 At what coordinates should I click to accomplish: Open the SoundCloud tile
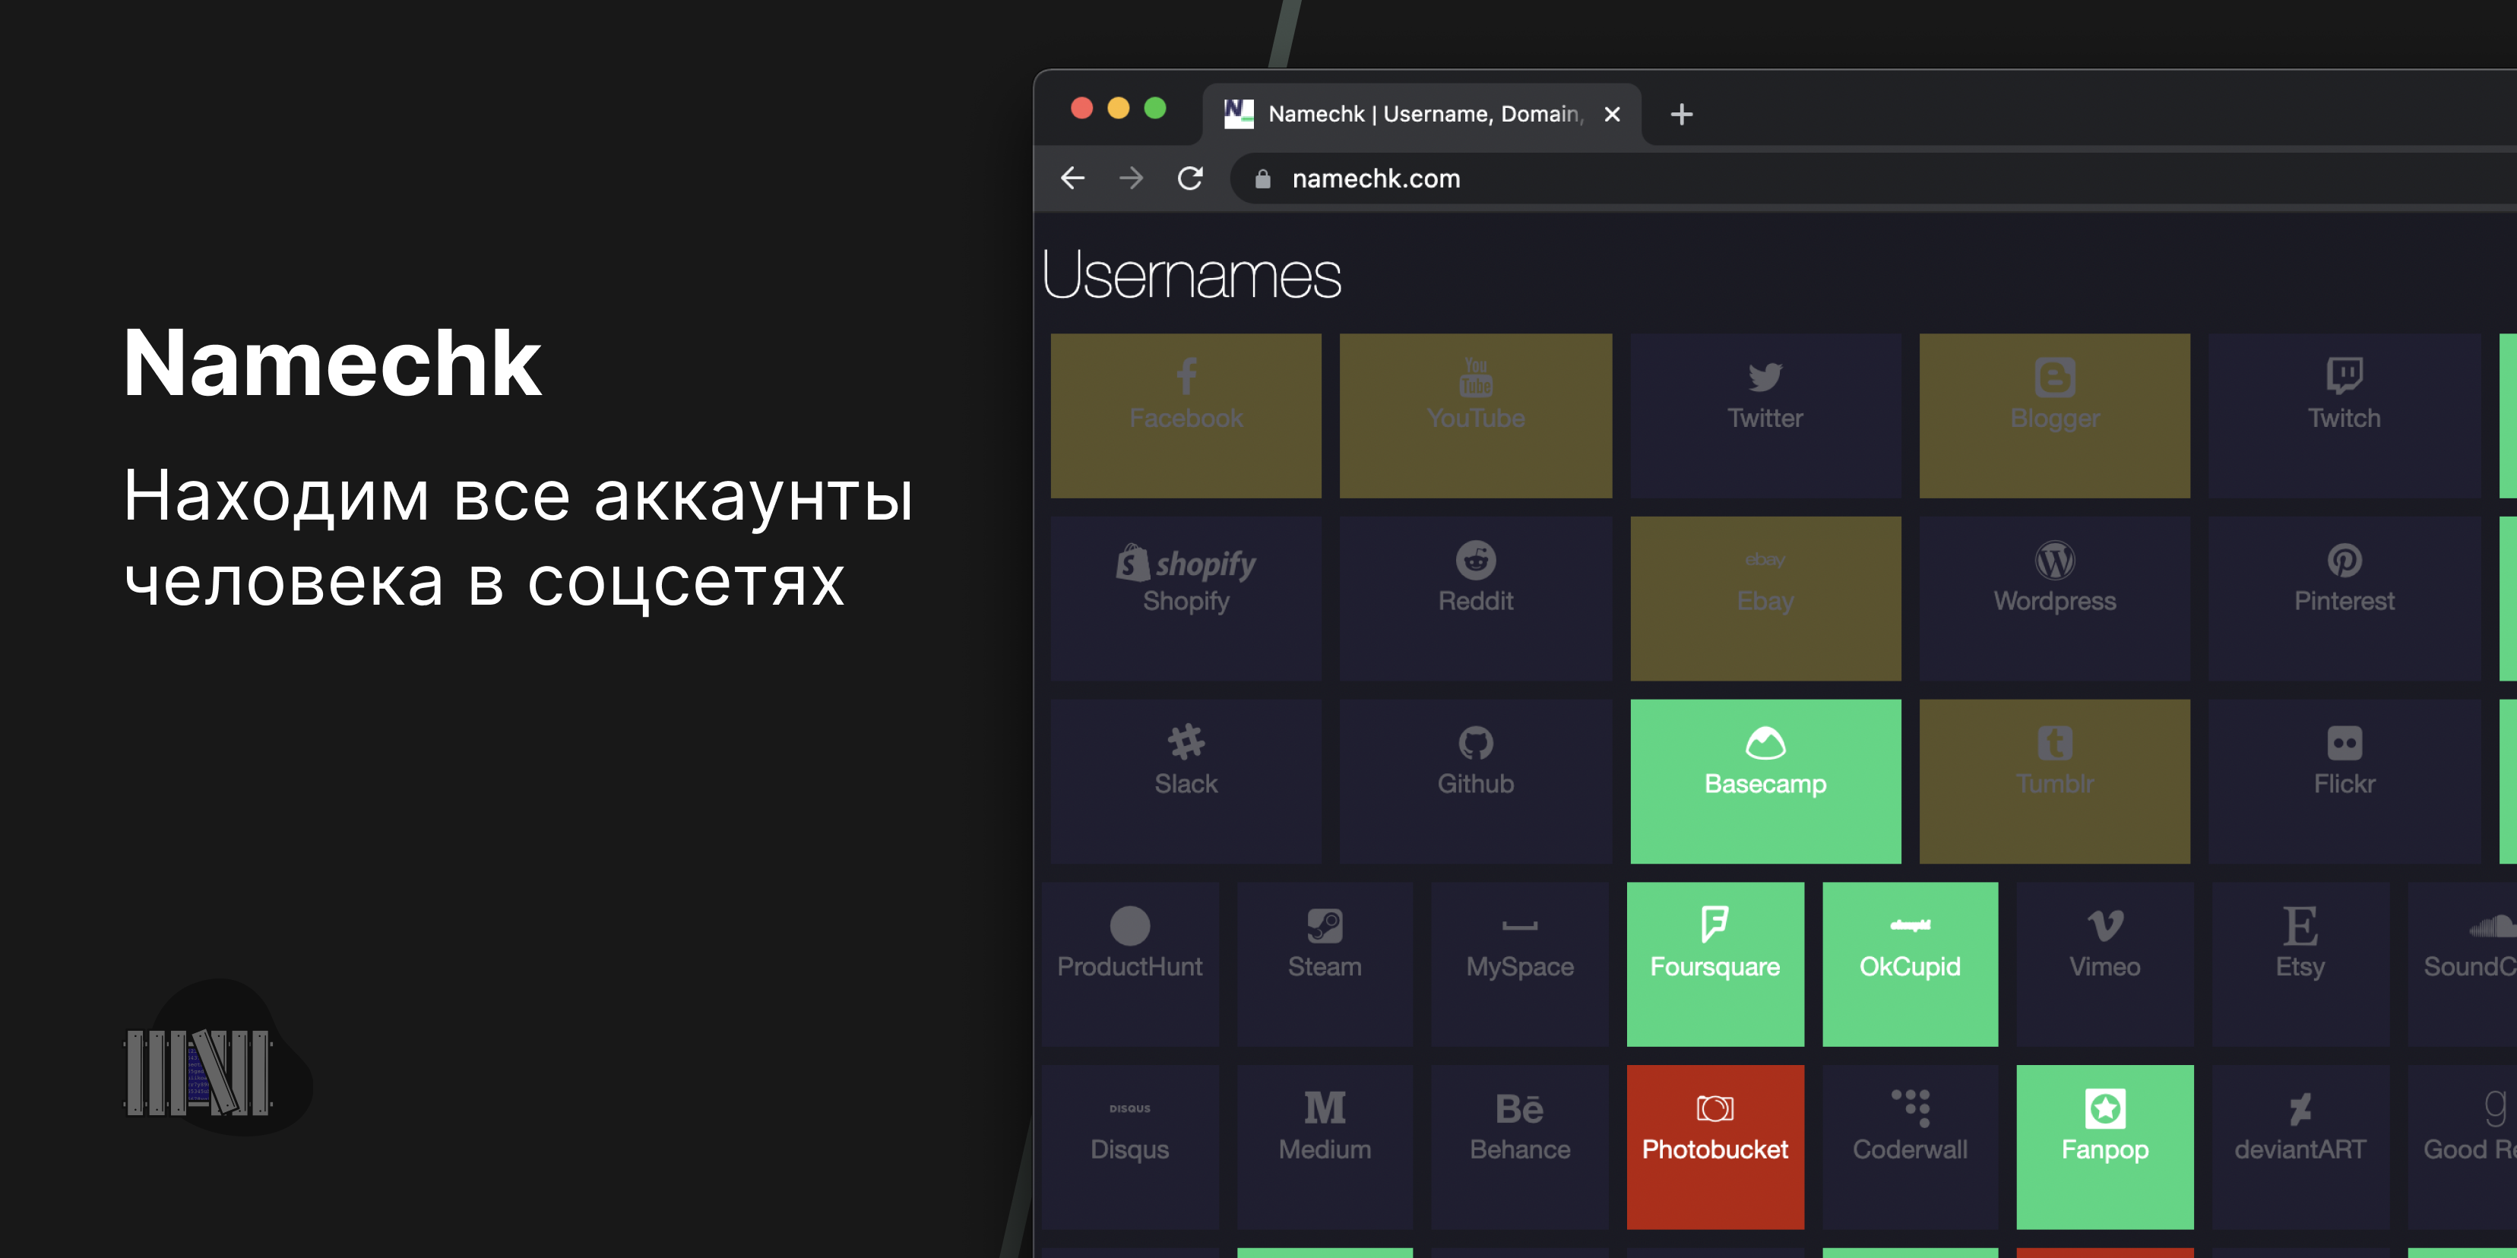point(2462,964)
